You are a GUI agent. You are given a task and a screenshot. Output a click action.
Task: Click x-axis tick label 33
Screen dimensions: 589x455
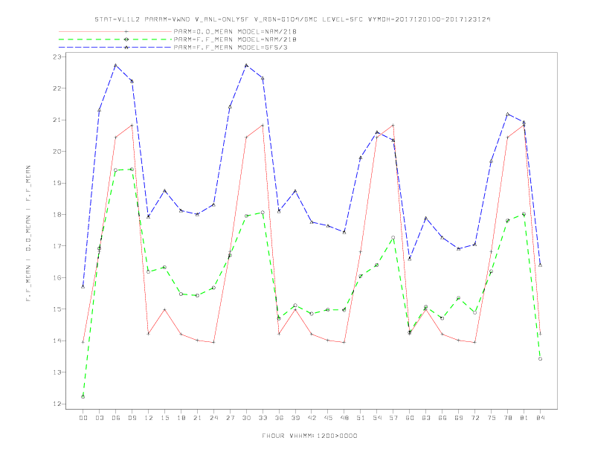pyautogui.click(x=263, y=418)
